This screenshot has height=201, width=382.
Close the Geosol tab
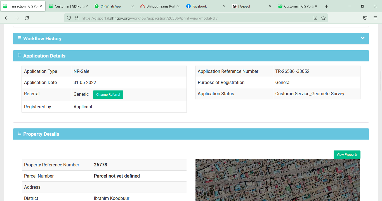[x=270, y=6]
